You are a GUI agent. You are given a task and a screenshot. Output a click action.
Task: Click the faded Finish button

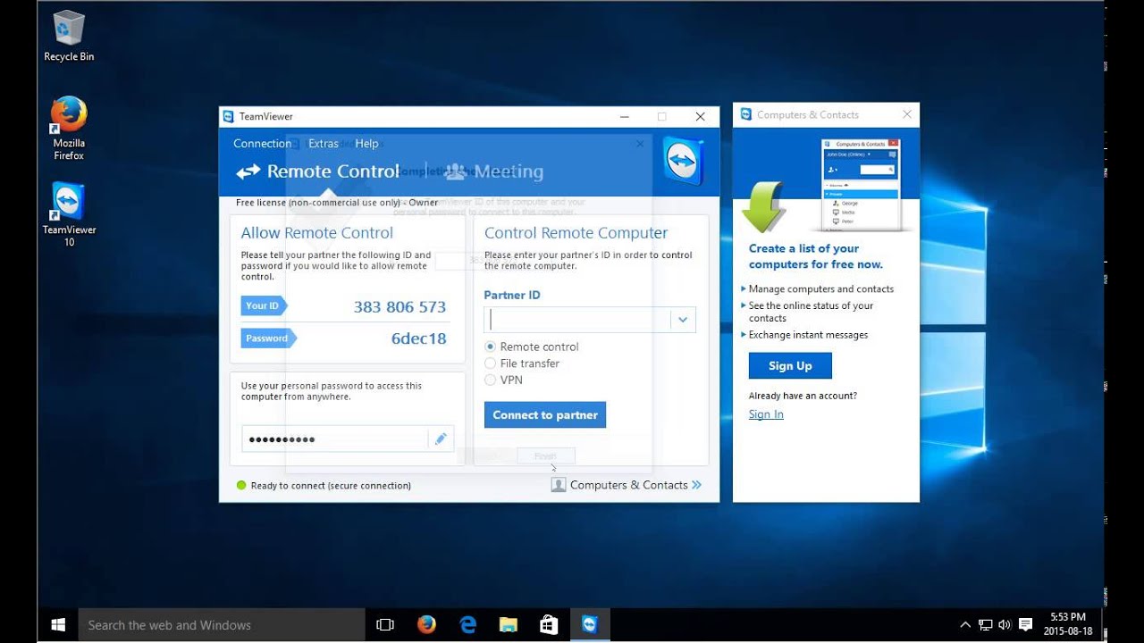coord(545,456)
